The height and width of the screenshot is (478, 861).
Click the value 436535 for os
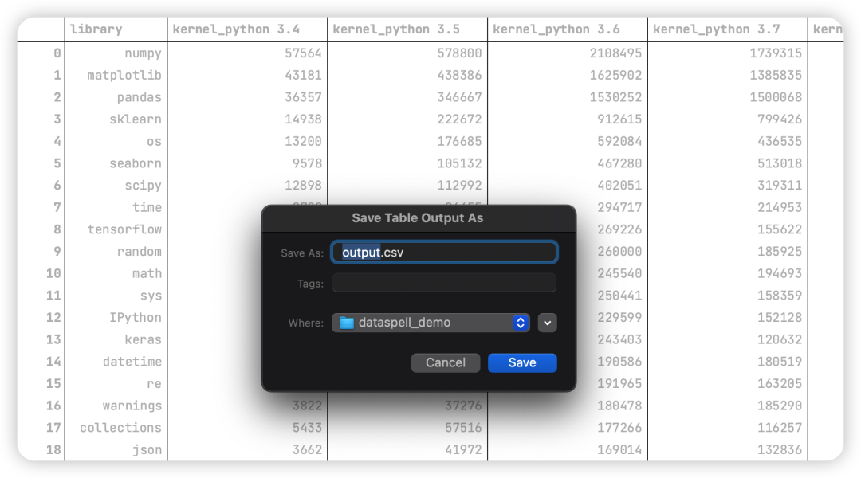(x=780, y=141)
